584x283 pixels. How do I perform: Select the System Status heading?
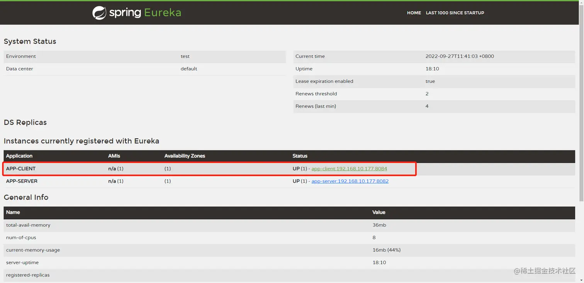[x=30, y=41]
